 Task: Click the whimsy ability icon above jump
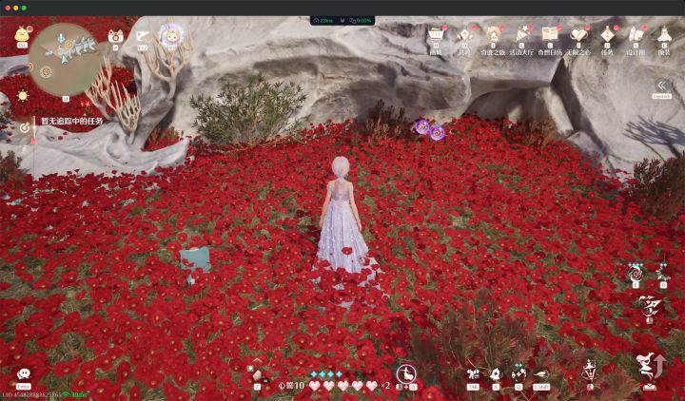tap(650, 306)
